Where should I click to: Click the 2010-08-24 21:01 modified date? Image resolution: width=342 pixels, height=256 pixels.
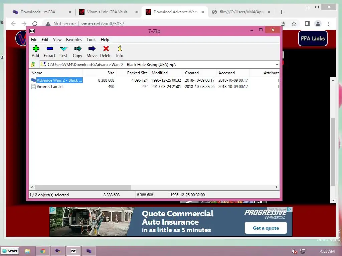click(166, 86)
